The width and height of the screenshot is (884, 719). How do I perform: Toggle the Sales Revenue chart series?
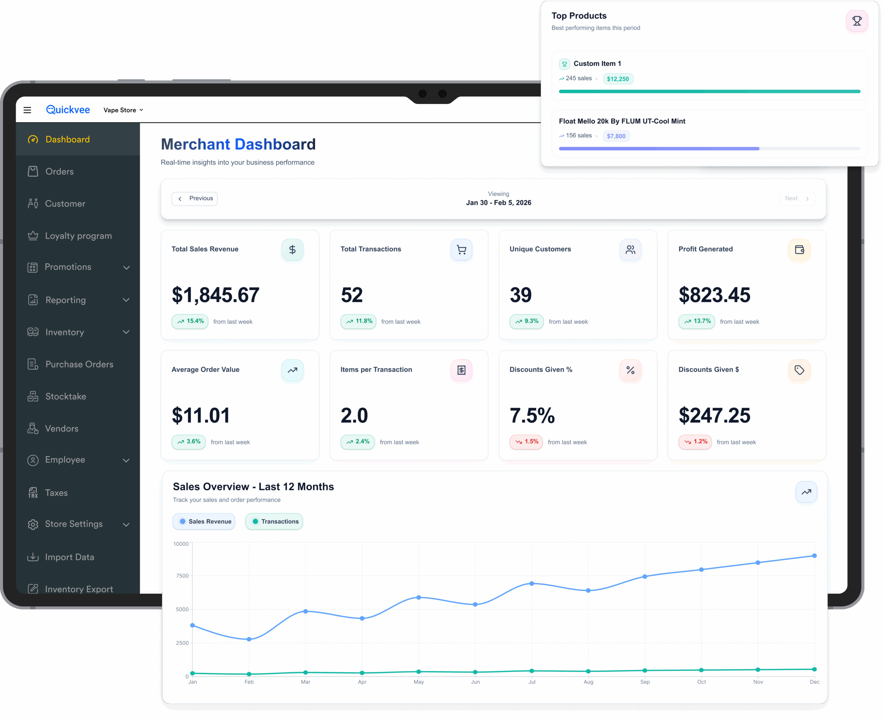204,521
